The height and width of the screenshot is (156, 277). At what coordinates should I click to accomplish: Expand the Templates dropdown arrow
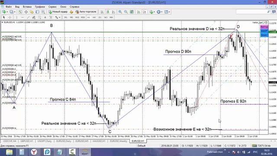[169, 12]
